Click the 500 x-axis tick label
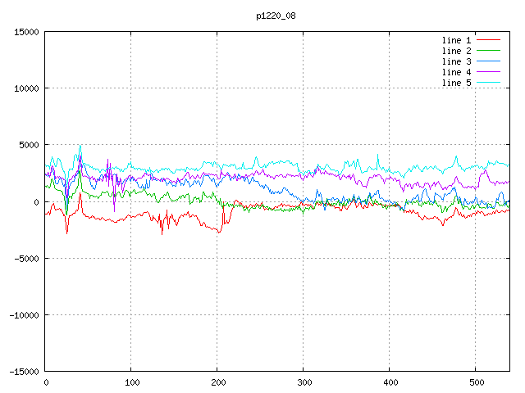The width and height of the screenshot is (525, 393). point(476,382)
